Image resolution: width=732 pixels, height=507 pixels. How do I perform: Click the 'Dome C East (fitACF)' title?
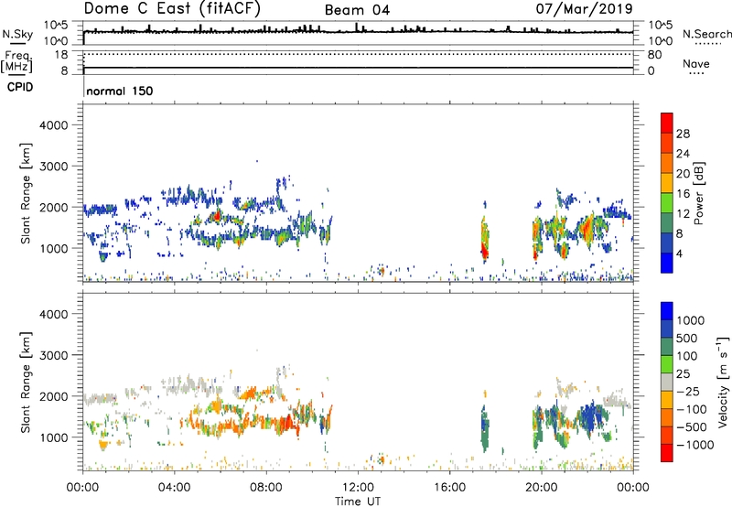point(172,9)
